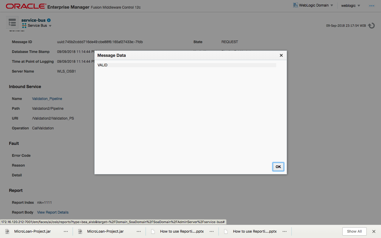Screen dimensions: 381x238
Task: Open options for first pptx download
Action: coord(212,231)
